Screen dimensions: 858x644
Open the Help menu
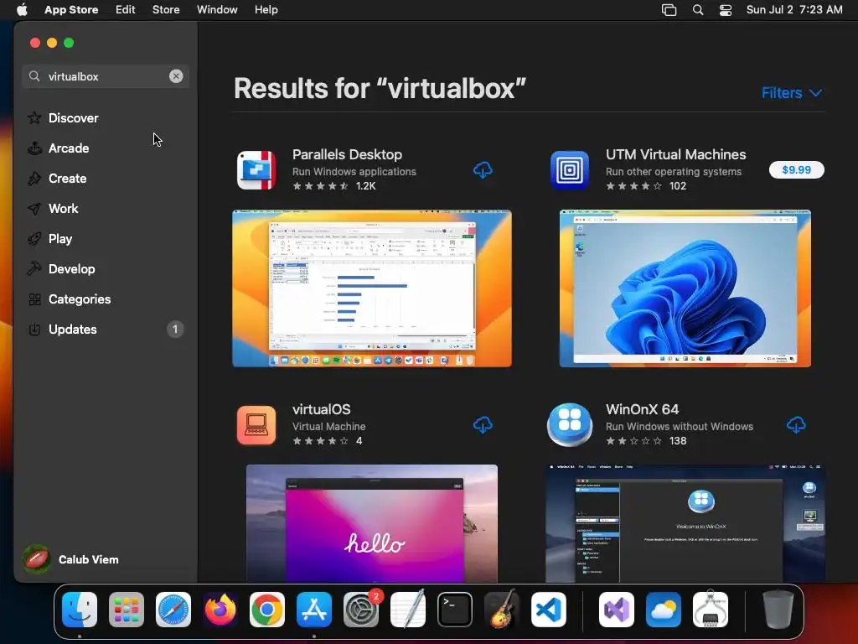266,10
